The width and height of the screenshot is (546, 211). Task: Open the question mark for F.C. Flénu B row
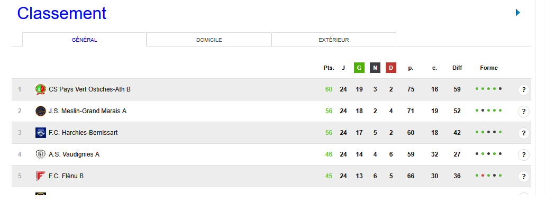coord(524,176)
